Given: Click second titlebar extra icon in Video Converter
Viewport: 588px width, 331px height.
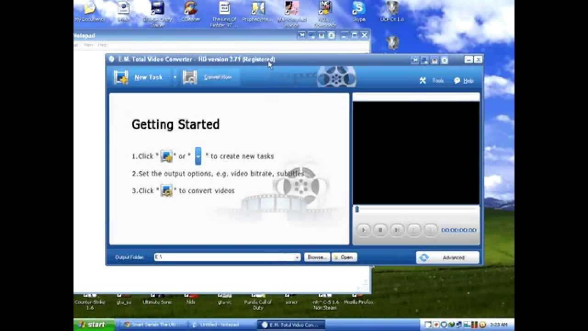Looking at the screenshot, I should [425, 60].
